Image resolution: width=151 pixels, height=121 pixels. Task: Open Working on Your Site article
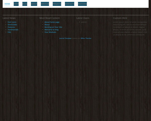point(53,27)
